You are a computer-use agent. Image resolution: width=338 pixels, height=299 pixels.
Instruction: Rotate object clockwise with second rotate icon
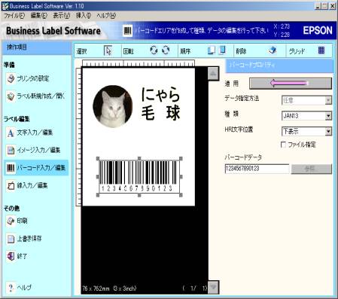pos(166,50)
